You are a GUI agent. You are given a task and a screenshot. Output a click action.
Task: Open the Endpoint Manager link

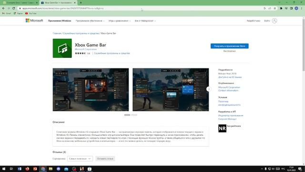227,119
